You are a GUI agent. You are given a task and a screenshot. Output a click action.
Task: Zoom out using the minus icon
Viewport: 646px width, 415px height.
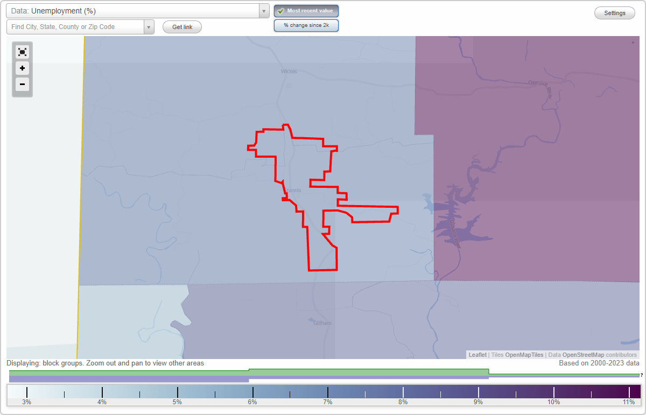click(22, 85)
